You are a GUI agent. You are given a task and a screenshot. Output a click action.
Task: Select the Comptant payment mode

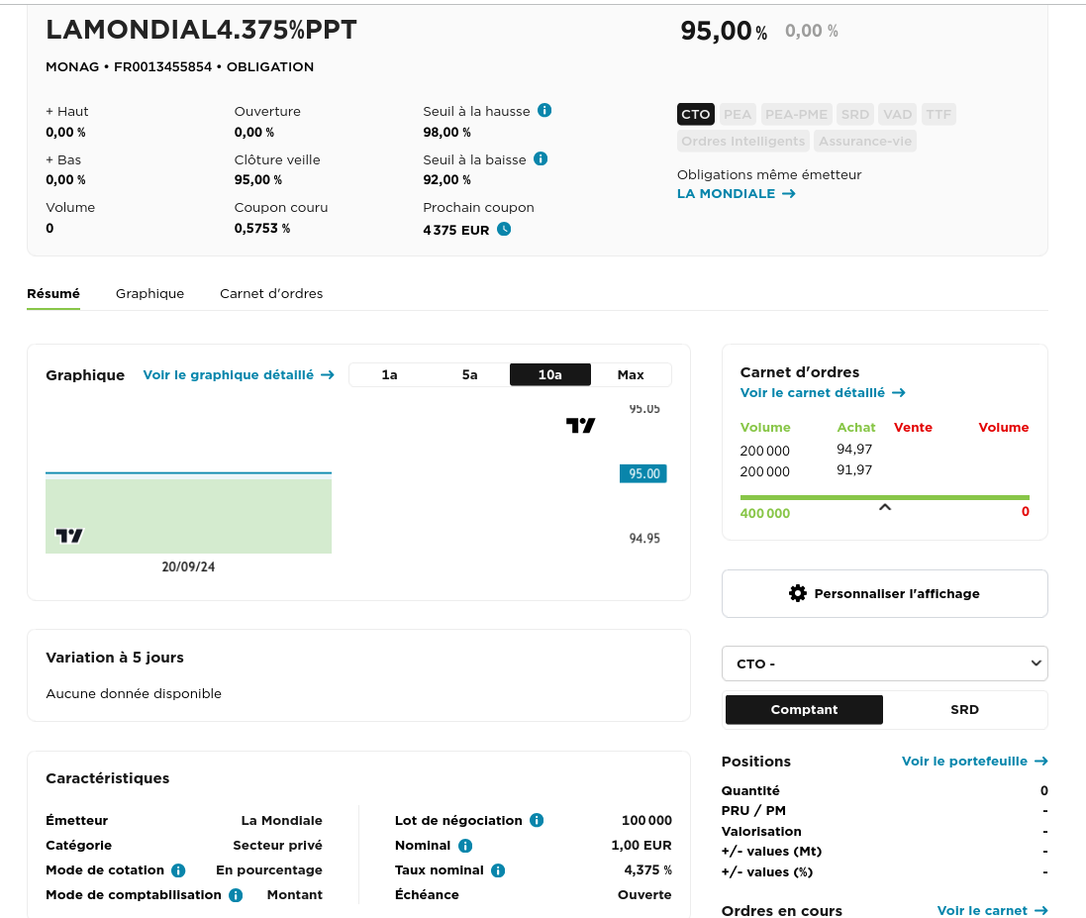[804, 709]
